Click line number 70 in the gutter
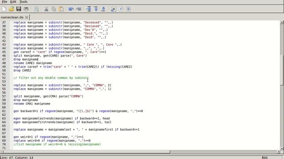Screen dimensions: 284x159 coord(4,144)
